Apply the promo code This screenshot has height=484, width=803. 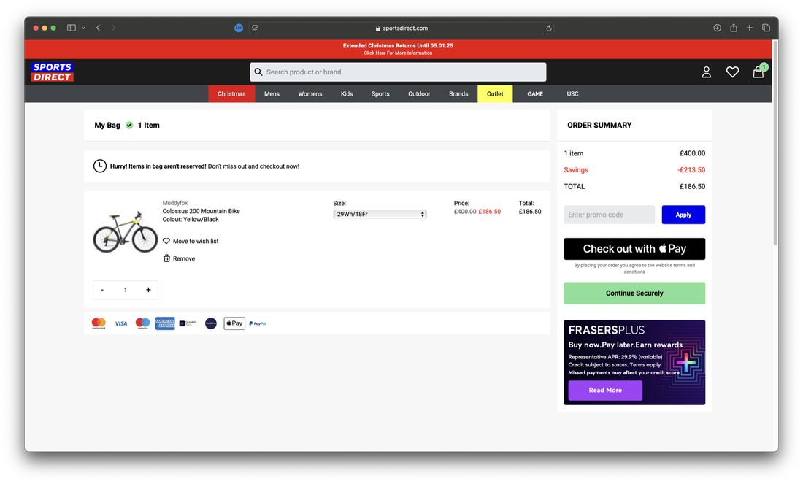pos(683,215)
